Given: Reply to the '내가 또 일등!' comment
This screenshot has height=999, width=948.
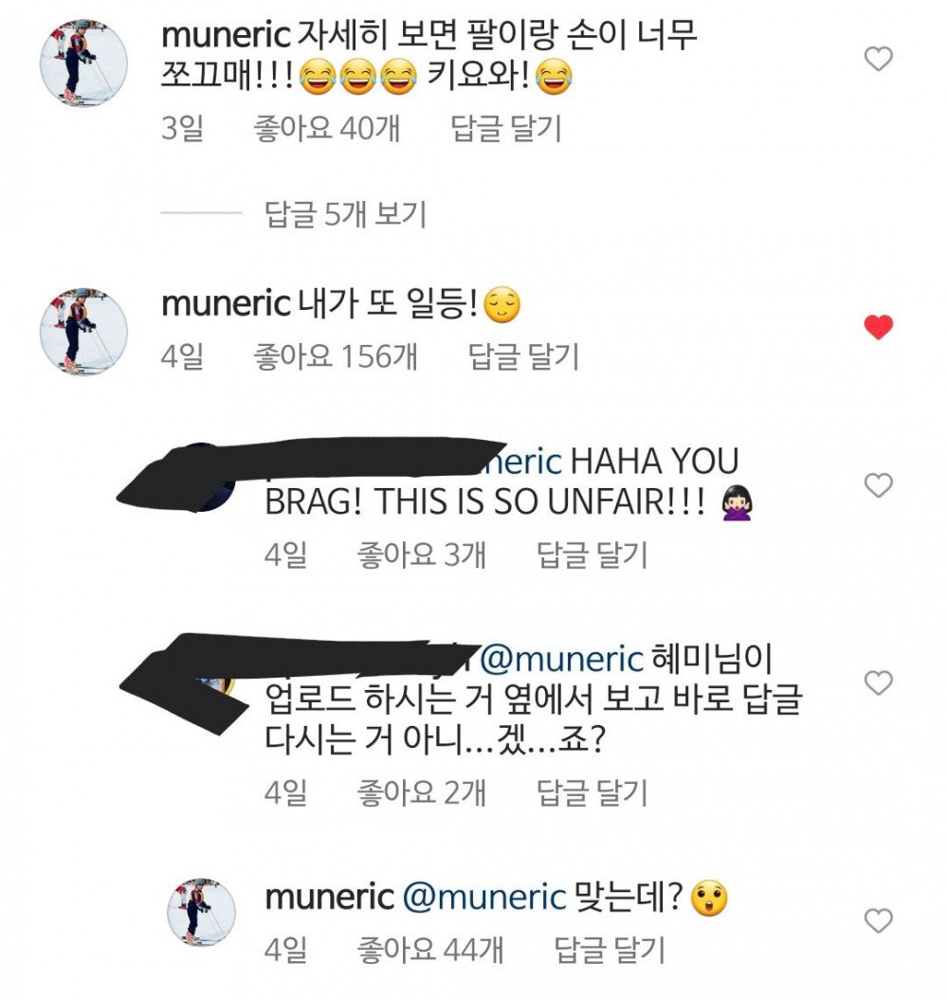Looking at the screenshot, I should point(523,355).
